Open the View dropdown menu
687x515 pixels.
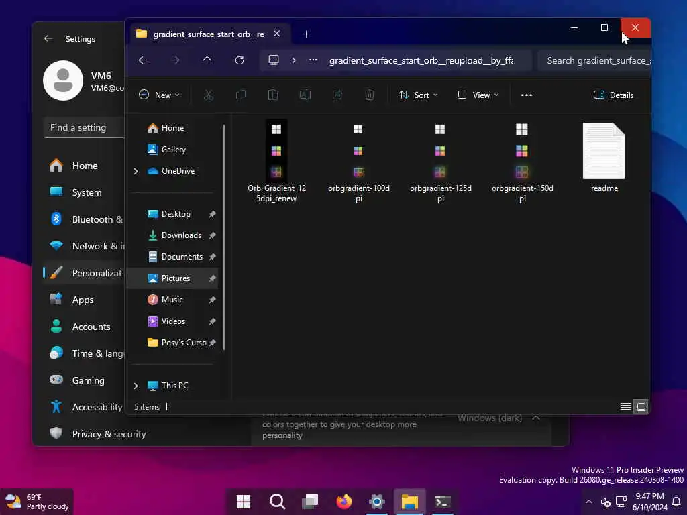[478, 95]
